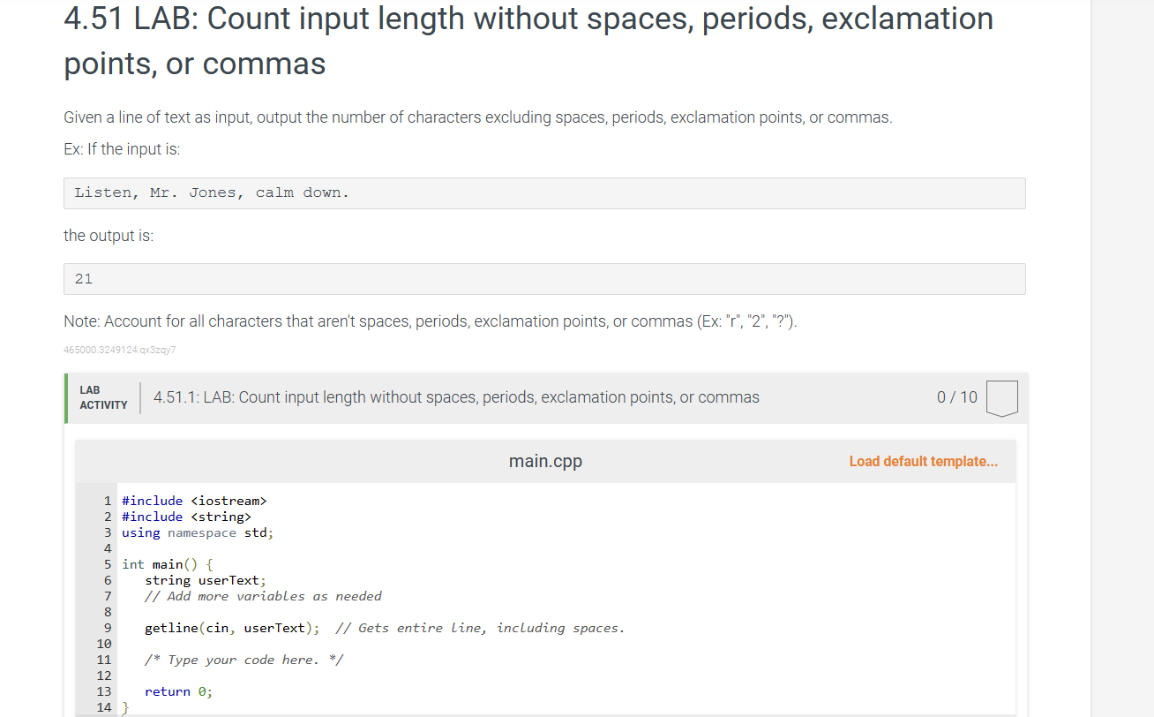Click the identifier text "465000.3249124.qx3zqy7"

119,350
